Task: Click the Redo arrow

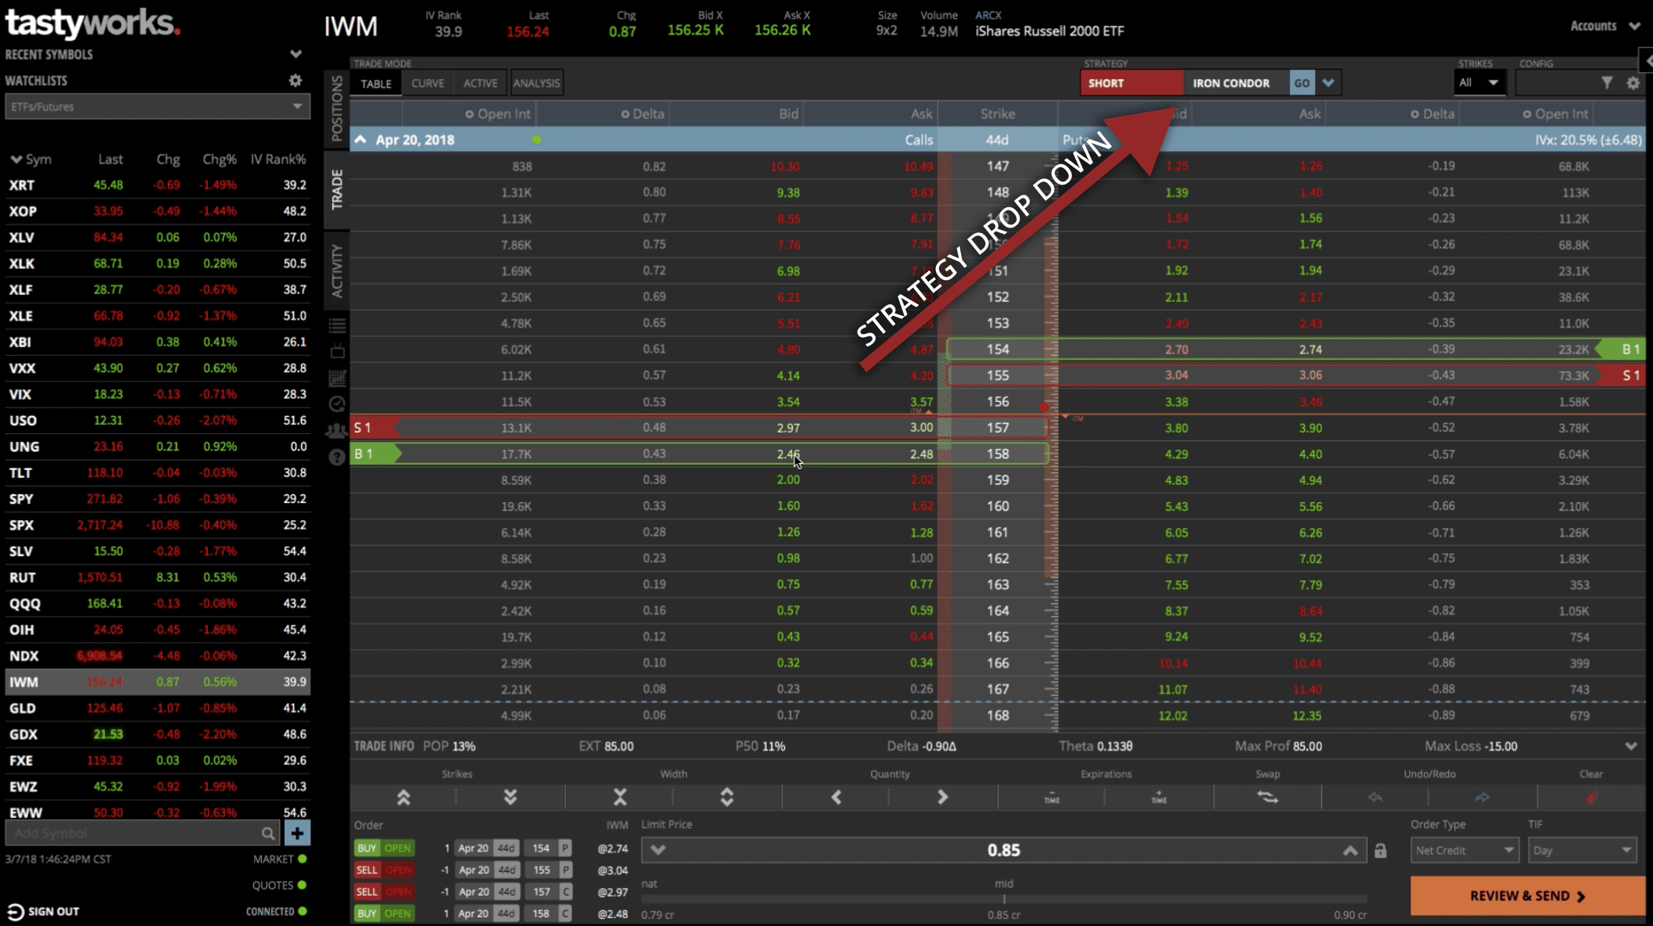Action: pos(1482,797)
